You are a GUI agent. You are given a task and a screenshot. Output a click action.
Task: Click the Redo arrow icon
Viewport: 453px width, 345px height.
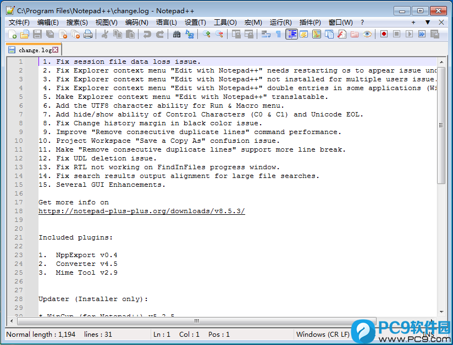point(160,35)
